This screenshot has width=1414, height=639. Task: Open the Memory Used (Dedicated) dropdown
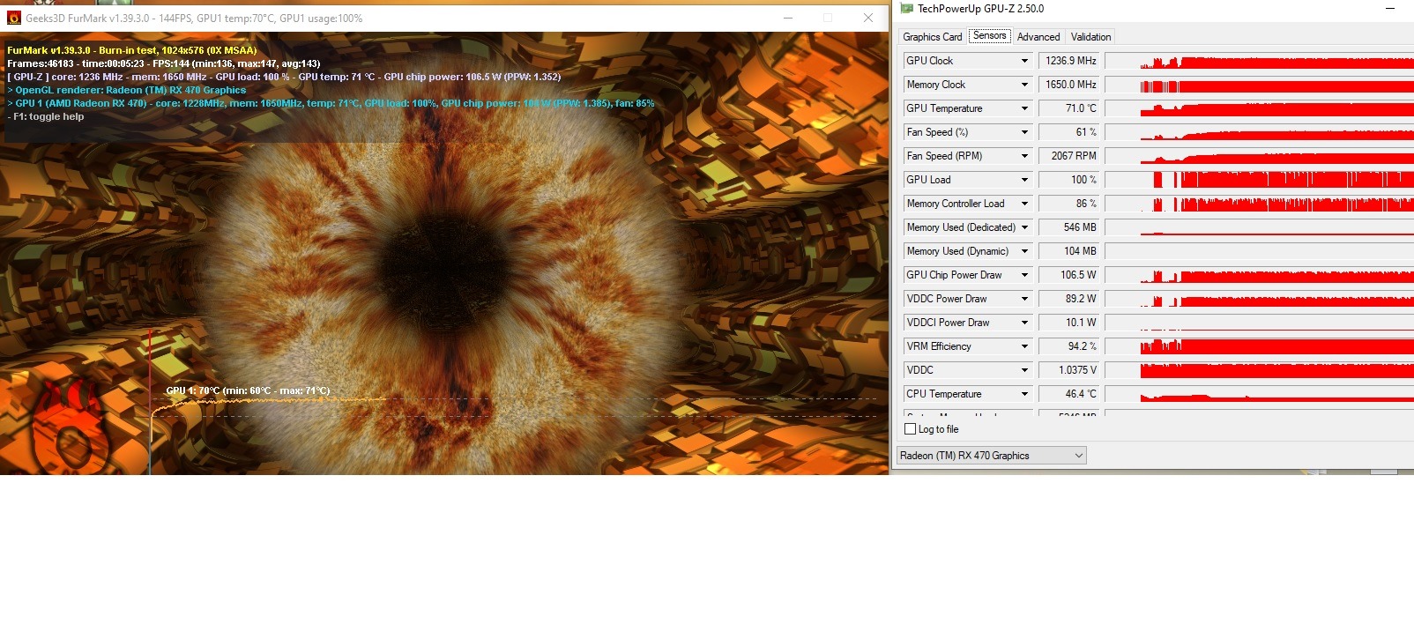click(1024, 227)
